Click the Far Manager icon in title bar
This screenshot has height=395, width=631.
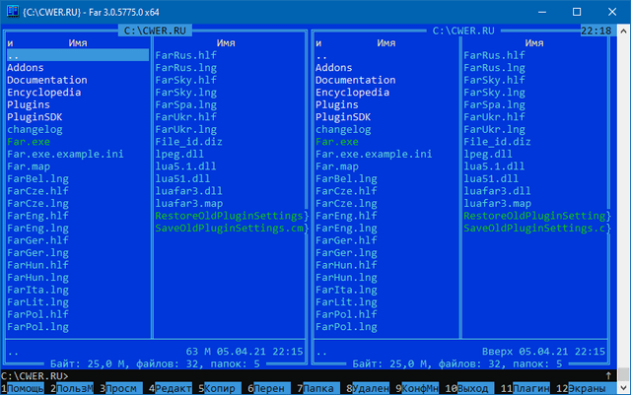pyautogui.click(x=12, y=10)
